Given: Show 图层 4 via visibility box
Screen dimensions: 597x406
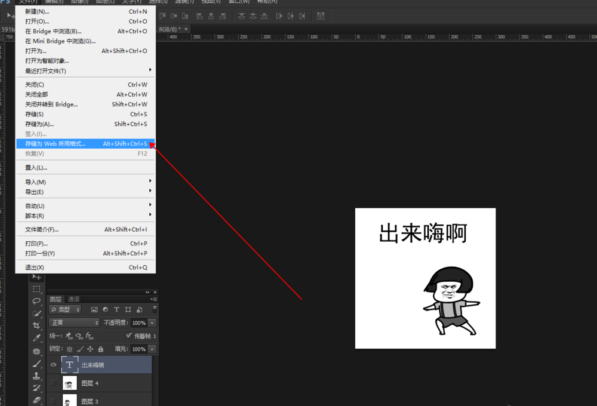Looking at the screenshot, I should click(x=53, y=383).
